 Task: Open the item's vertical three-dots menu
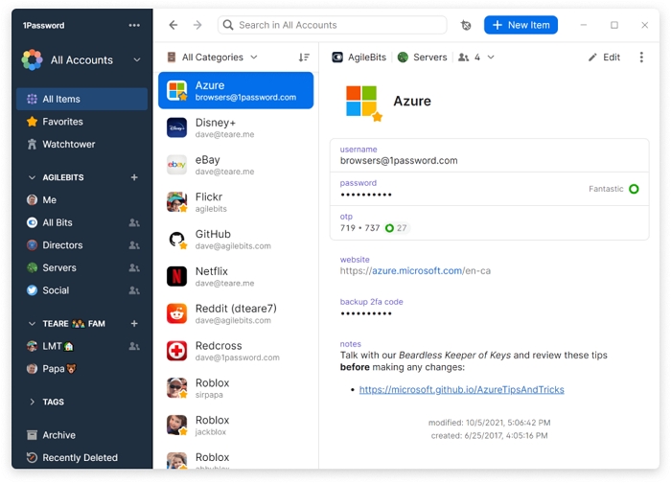coord(641,58)
